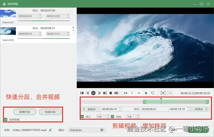The image size is (214, 137).
Task: Jump to segment end point
Action: click(105, 93)
